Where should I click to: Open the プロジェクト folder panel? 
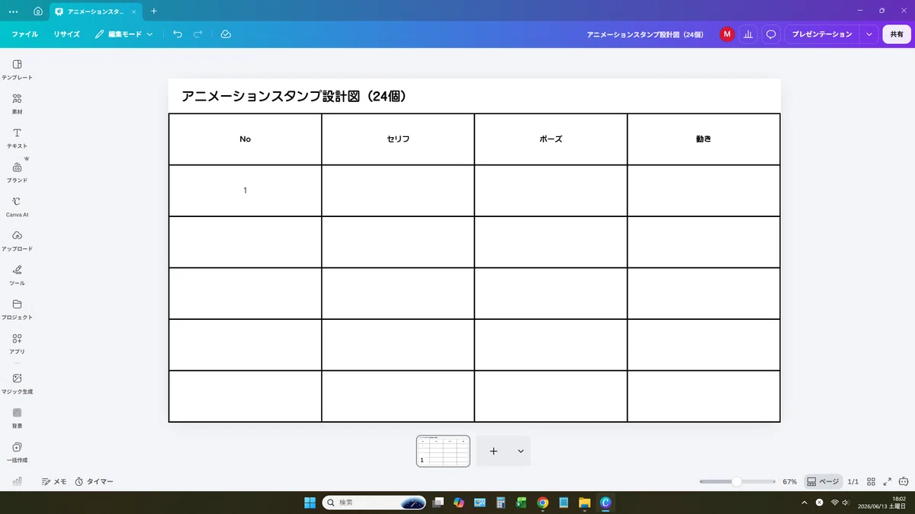pyautogui.click(x=17, y=309)
